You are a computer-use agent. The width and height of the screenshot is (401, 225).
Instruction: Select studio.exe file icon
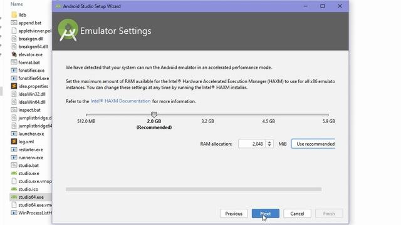pyautogui.click(x=14, y=173)
